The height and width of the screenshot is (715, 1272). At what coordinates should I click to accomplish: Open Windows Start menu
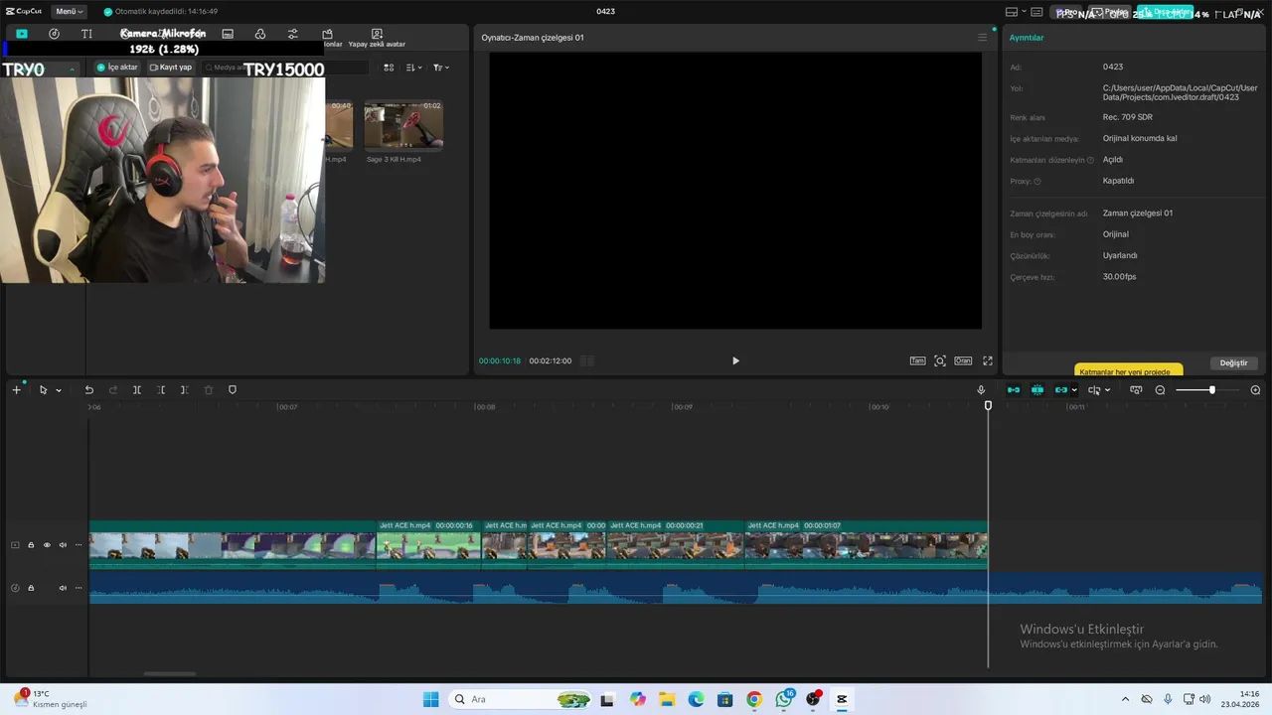[430, 699]
